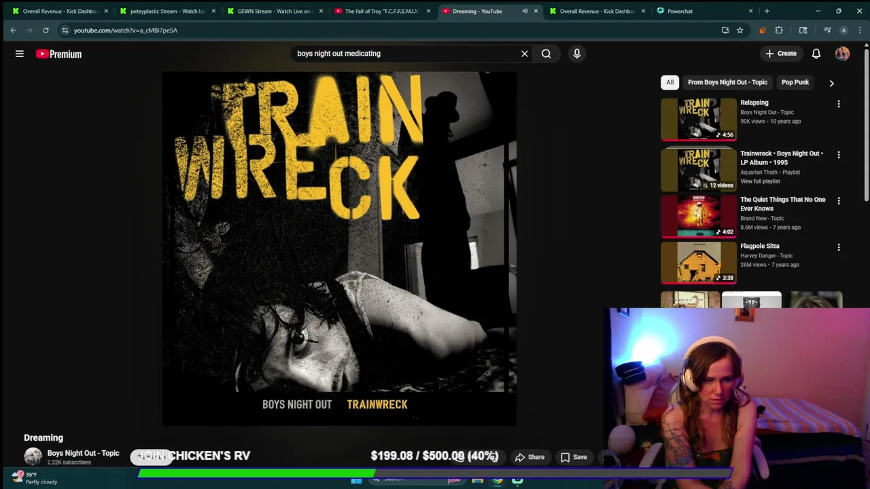Save the video to a playlist
The image size is (870, 489).
pyautogui.click(x=574, y=457)
